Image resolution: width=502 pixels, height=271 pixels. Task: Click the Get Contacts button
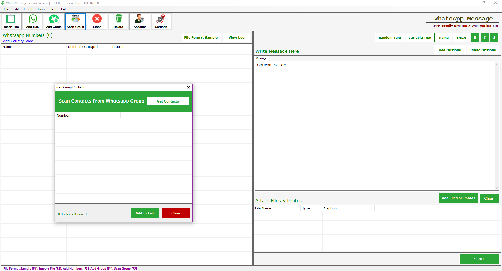[x=168, y=101]
